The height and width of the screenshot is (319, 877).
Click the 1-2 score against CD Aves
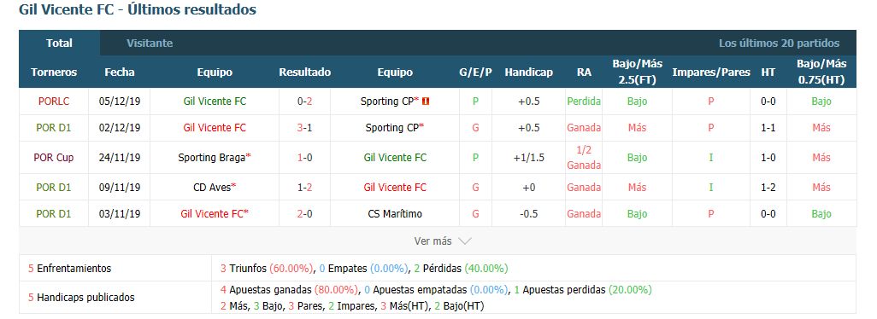point(305,188)
